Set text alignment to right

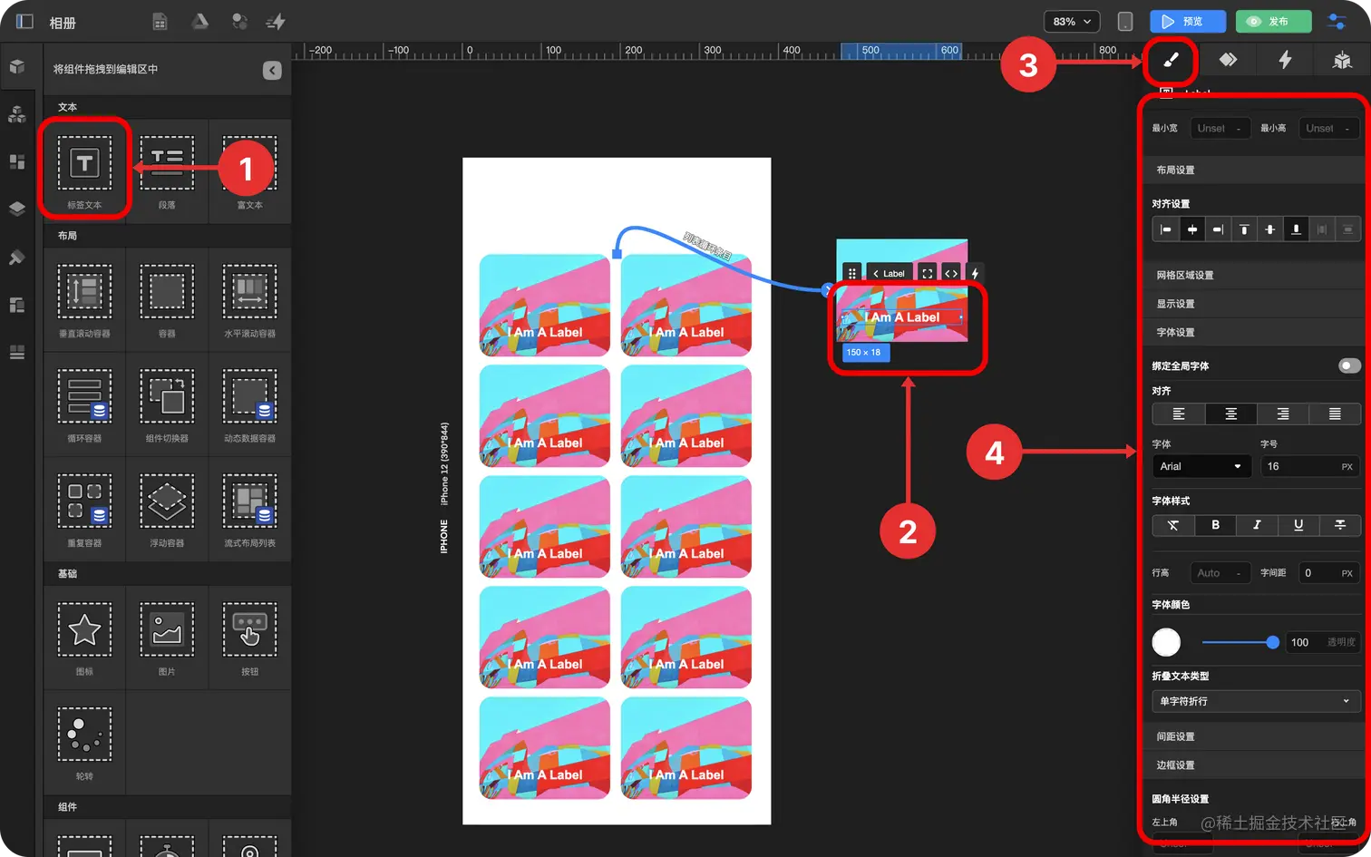coord(1283,414)
